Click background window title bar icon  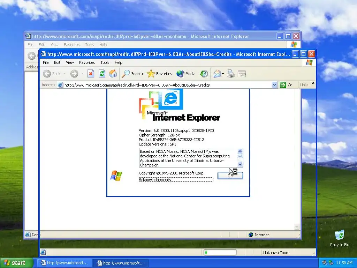coord(28,36)
